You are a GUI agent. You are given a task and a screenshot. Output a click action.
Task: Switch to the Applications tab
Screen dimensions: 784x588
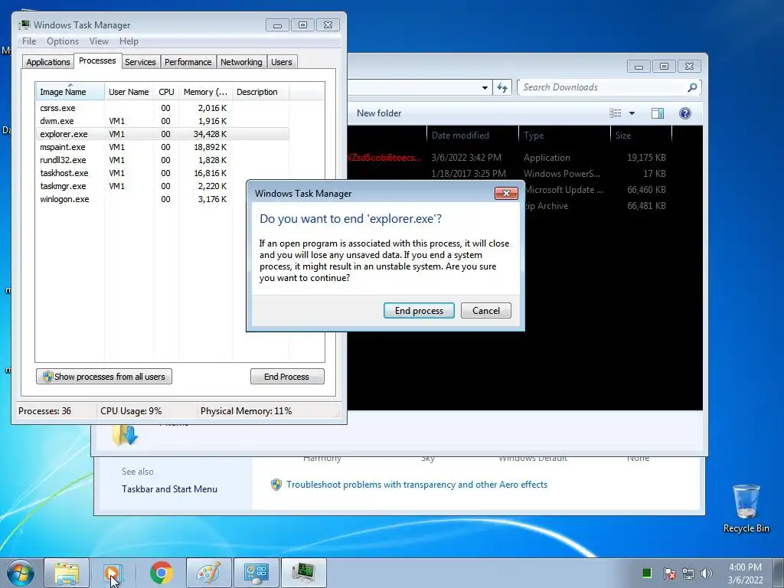48,62
